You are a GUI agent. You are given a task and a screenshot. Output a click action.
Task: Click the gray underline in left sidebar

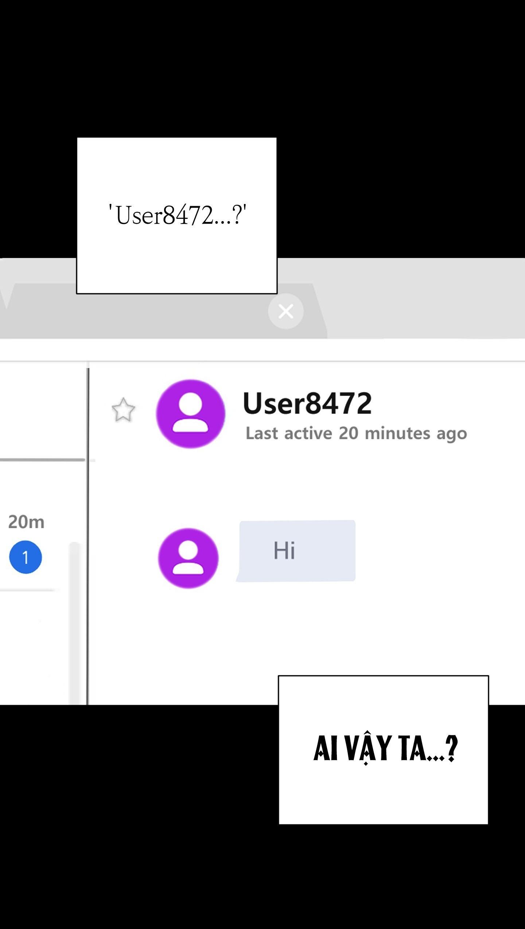[x=42, y=460]
